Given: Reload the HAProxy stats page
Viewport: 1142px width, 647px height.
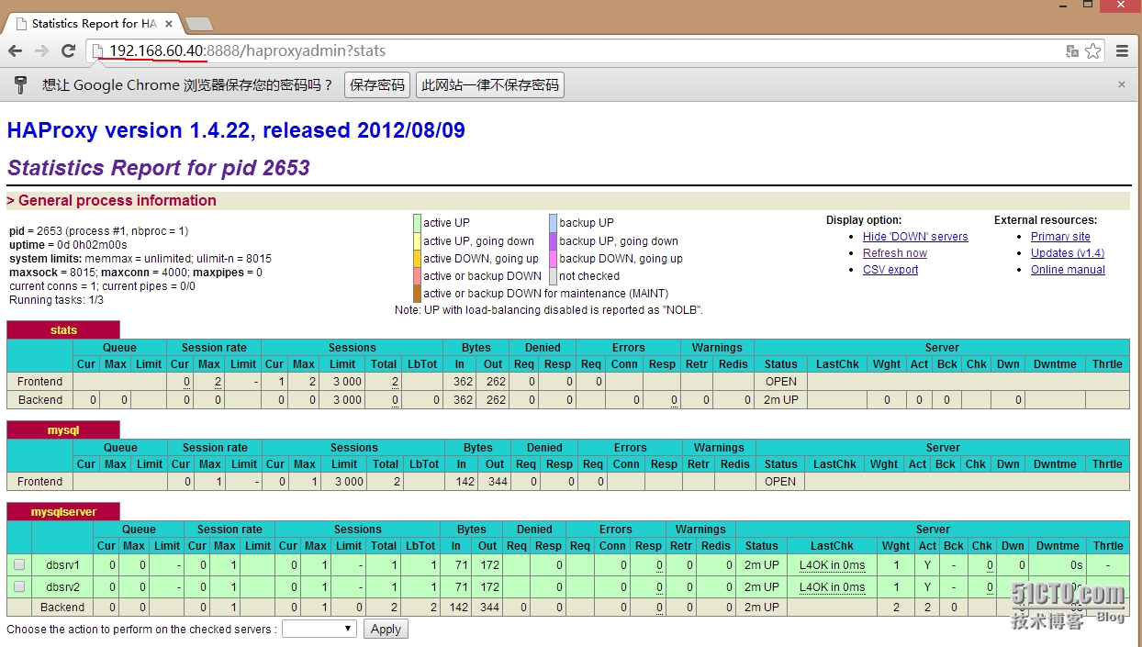Looking at the screenshot, I should pyautogui.click(x=68, y=51).
